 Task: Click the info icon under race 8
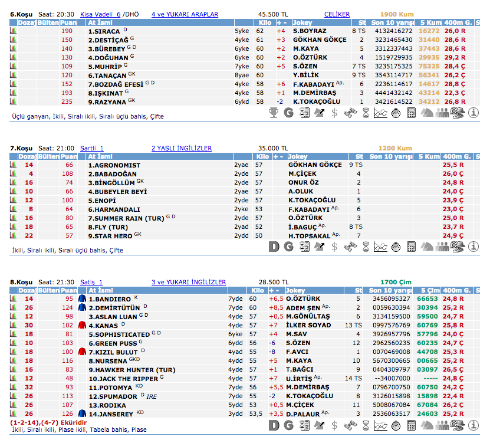click(473, 425)
